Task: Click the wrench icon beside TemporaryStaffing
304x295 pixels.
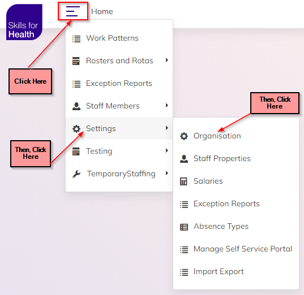Action: 76,174
